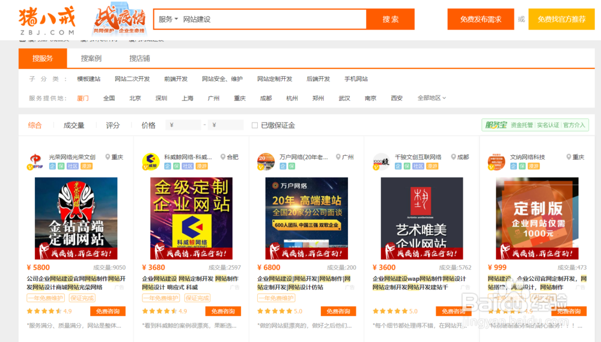Switch to the 搜店铺 tab
This screenshot has width=601, height=342.
pos(139,58)
